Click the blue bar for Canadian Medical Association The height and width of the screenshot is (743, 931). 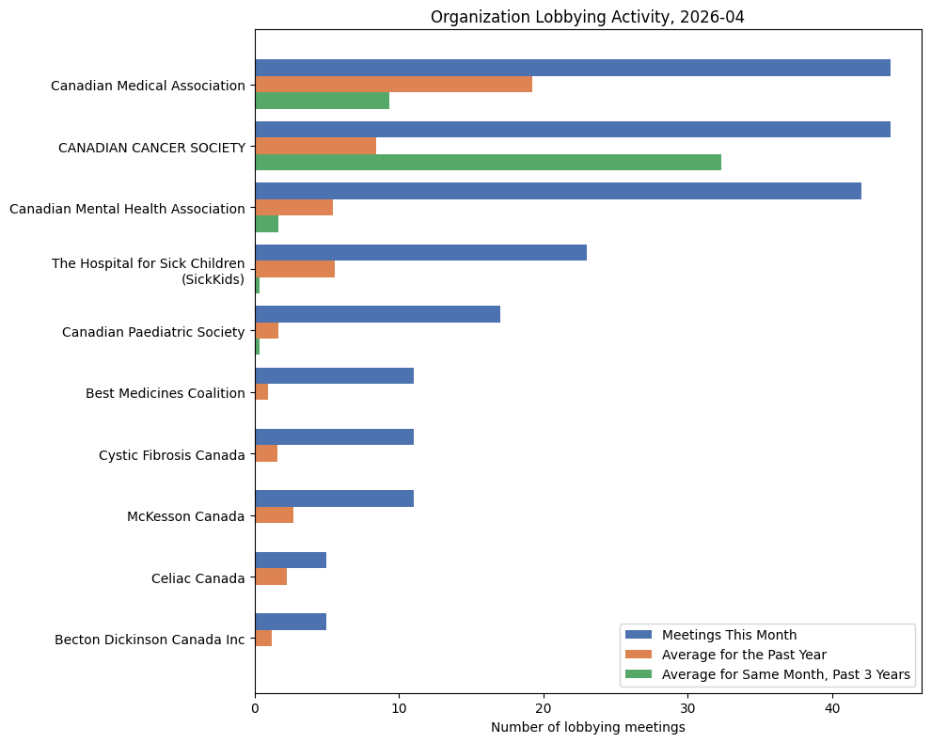pos(573,68)
